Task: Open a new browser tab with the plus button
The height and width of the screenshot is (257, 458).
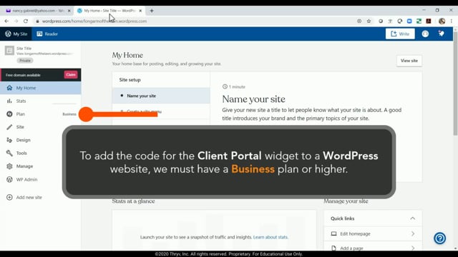Action: tap(152, 11)
